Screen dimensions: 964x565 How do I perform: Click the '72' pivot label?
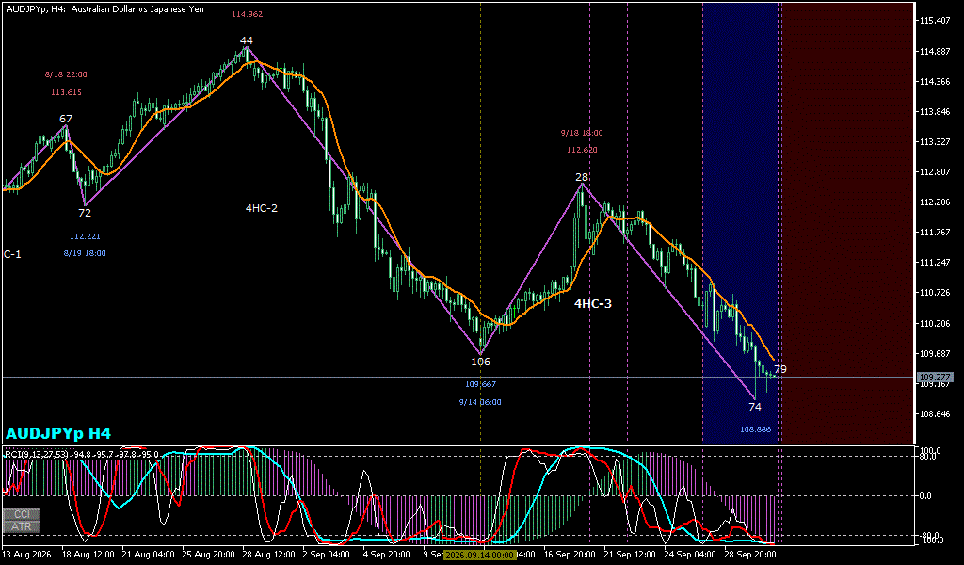85,213
